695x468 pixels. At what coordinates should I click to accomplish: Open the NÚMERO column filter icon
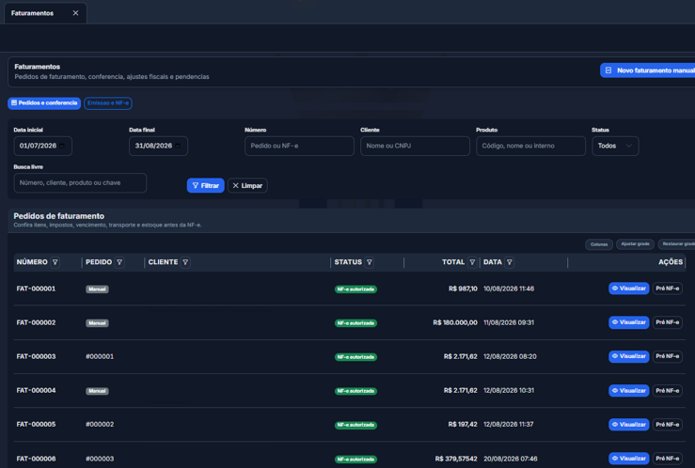point(55,262)
